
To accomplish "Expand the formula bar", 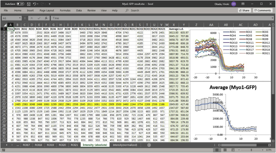I will (272, 18).
